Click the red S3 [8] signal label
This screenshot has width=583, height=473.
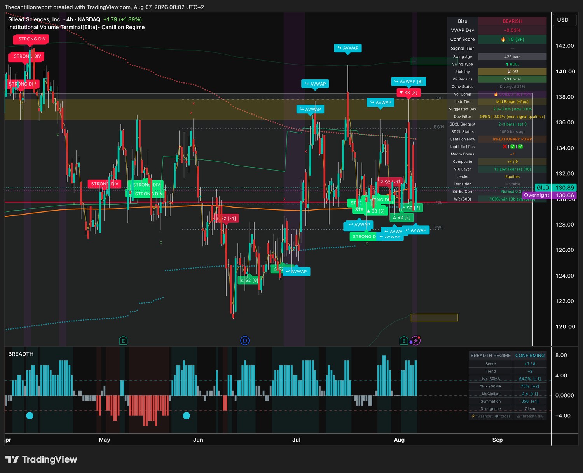pos(408,93)
